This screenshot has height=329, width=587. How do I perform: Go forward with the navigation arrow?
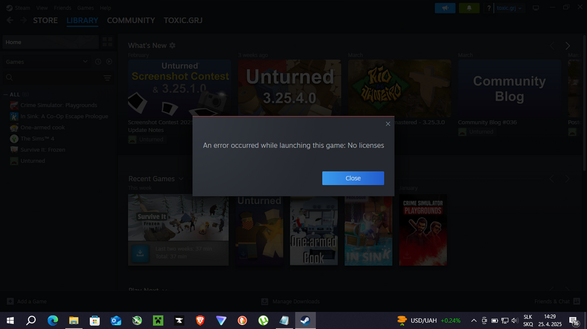[23, 20]
